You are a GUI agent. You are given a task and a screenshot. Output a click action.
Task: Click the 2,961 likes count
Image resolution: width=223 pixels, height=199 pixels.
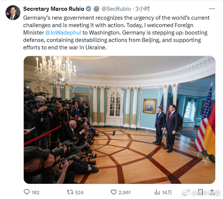click(x=125, y=192)
